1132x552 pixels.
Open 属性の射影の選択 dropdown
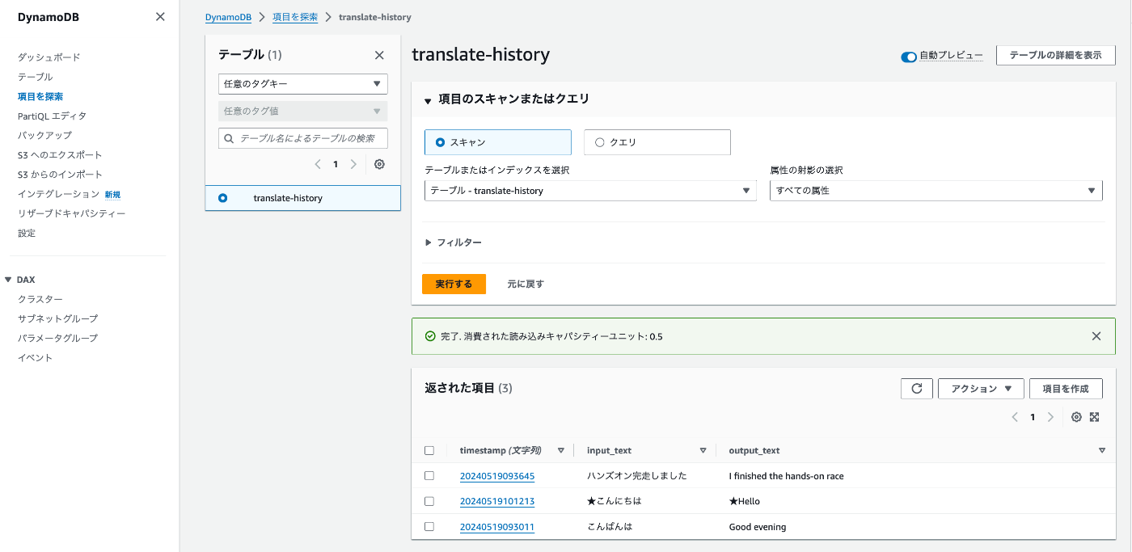click(936, 191)
